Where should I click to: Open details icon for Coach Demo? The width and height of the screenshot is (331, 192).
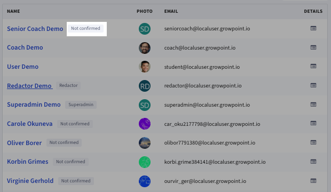pos(313,47)
